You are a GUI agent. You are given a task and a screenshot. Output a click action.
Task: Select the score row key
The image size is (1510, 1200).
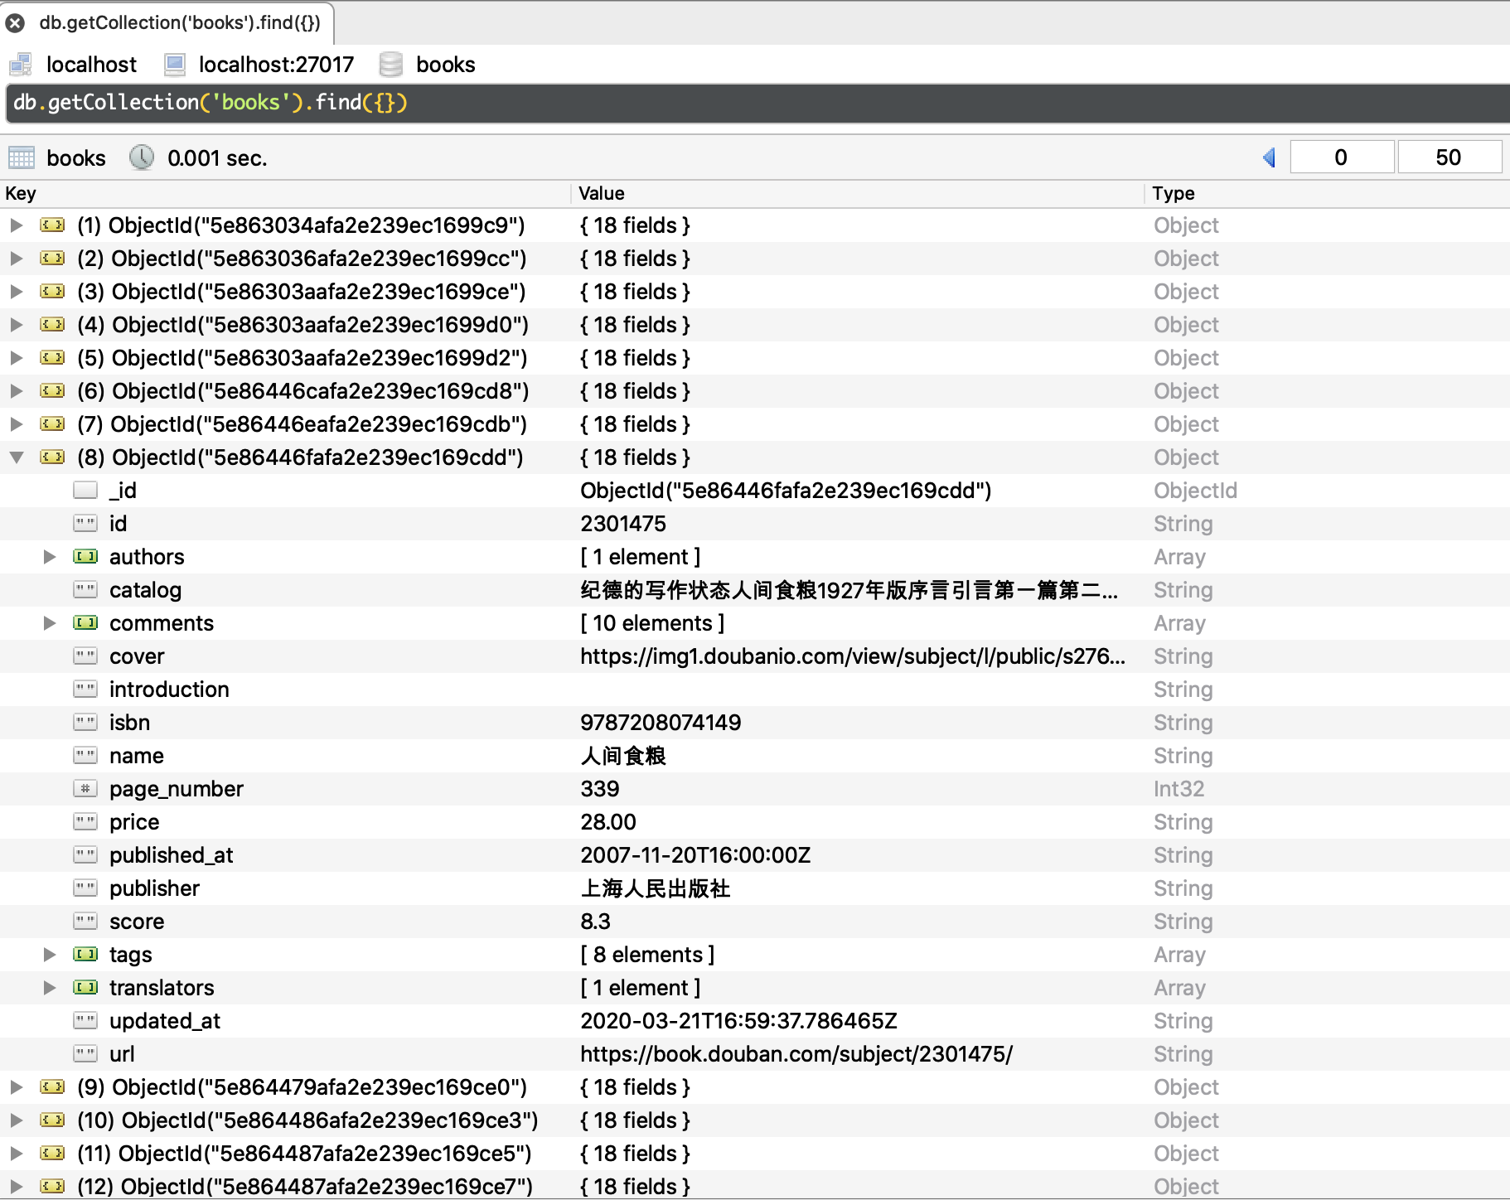(x=137, y=922)
